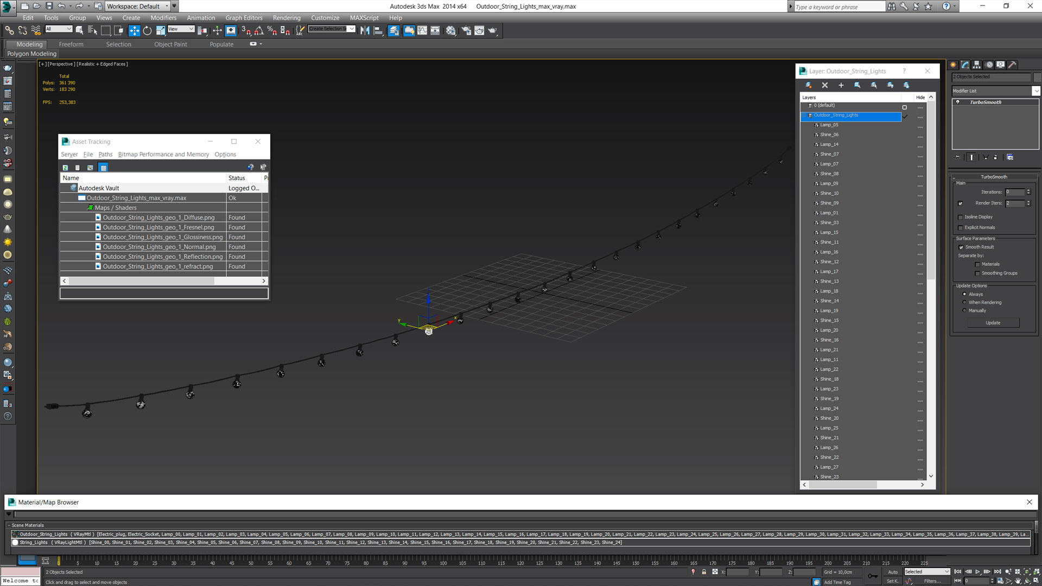Enable the Explicit Normals checkbox
Image resolution: width=1042 pixels, height=586 pixels.
[x=961, y=228]
